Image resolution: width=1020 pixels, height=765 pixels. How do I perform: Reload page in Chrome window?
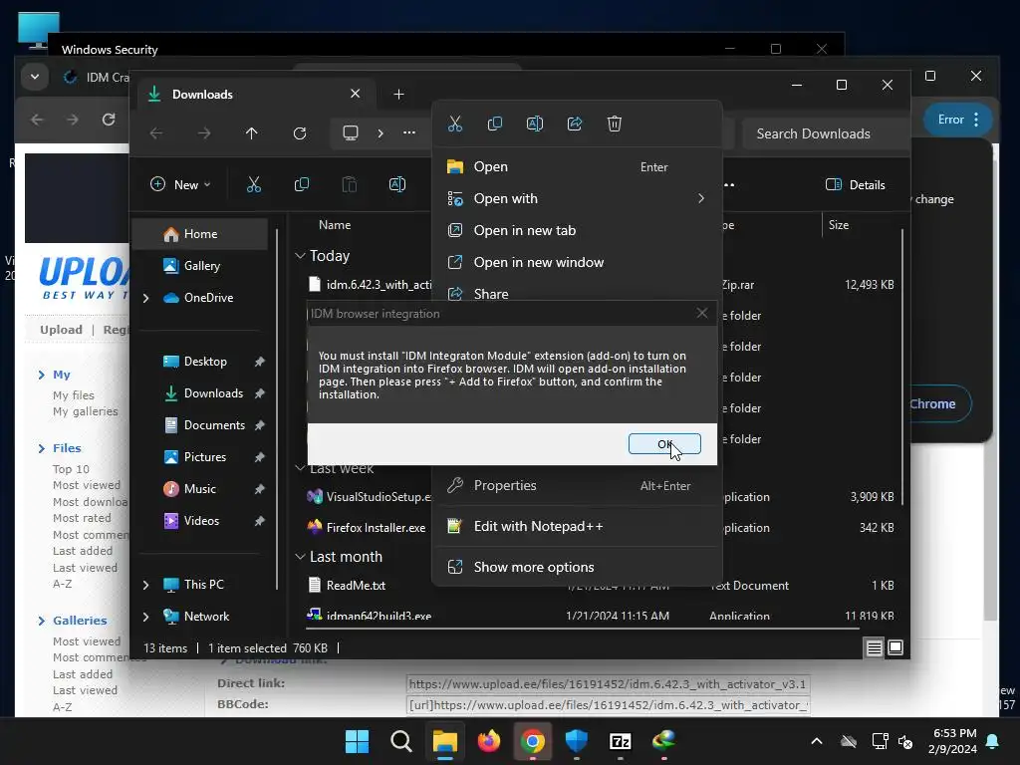pos(108,120)
